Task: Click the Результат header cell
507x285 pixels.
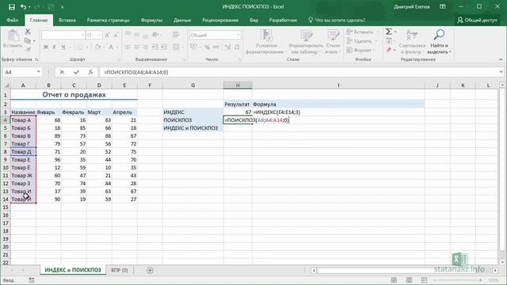Action: (238, 104)
